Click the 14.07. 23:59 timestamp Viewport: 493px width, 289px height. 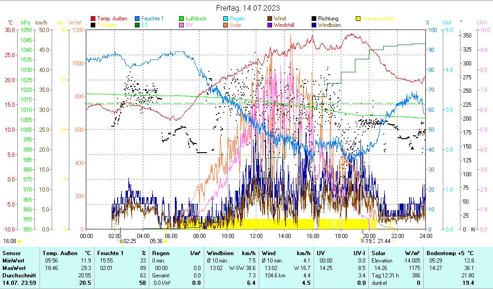pyautogui.click(x=19, y=283)
